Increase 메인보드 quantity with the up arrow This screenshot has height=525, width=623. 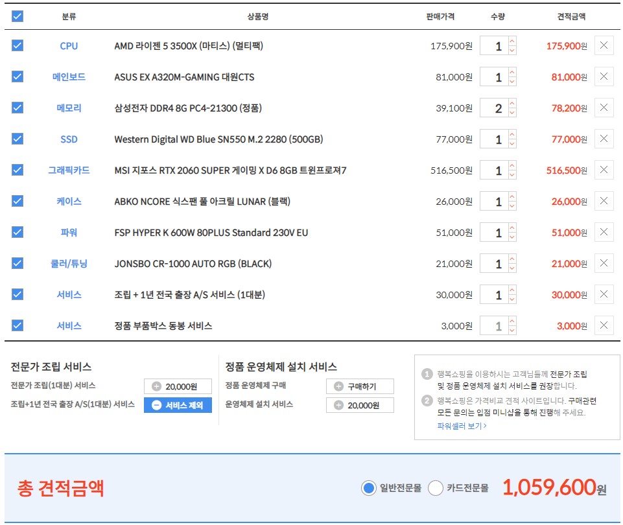(512, 72)
